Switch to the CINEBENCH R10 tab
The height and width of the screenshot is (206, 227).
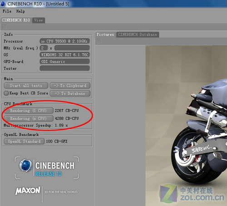coord(16,20)
